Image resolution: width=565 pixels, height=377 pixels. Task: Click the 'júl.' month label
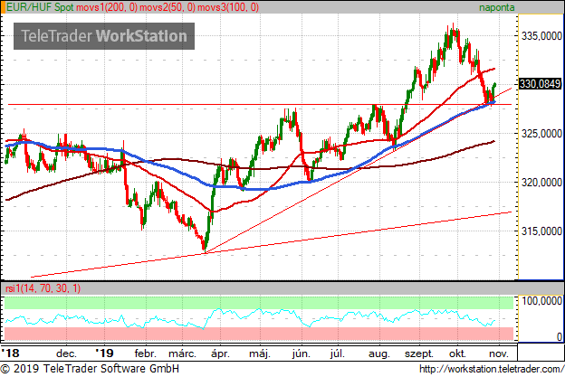(337, 353)
